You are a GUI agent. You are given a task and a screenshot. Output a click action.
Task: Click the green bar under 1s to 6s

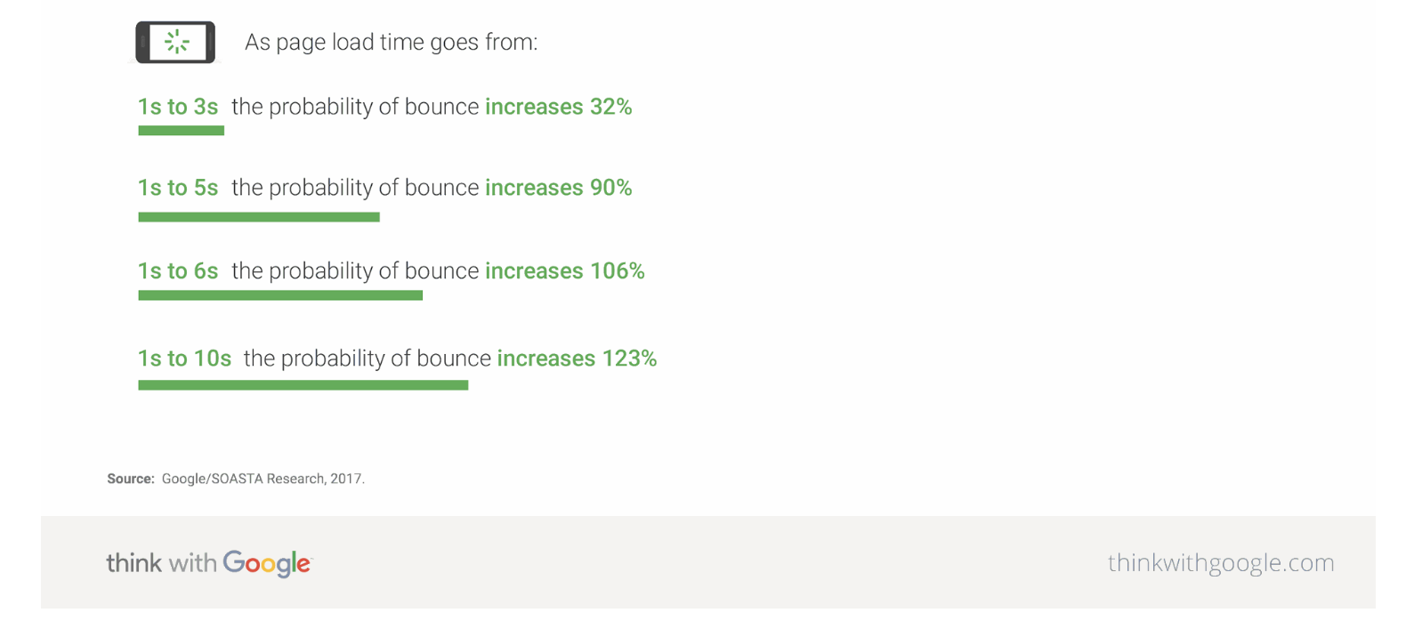[x=280, y=295]
